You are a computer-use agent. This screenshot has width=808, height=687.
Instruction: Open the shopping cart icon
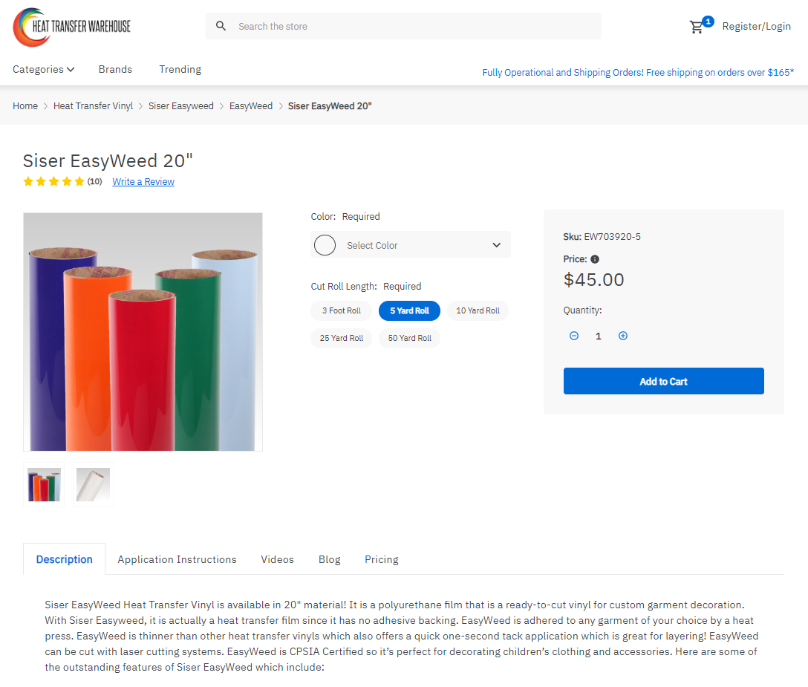[x=697, y=27]
